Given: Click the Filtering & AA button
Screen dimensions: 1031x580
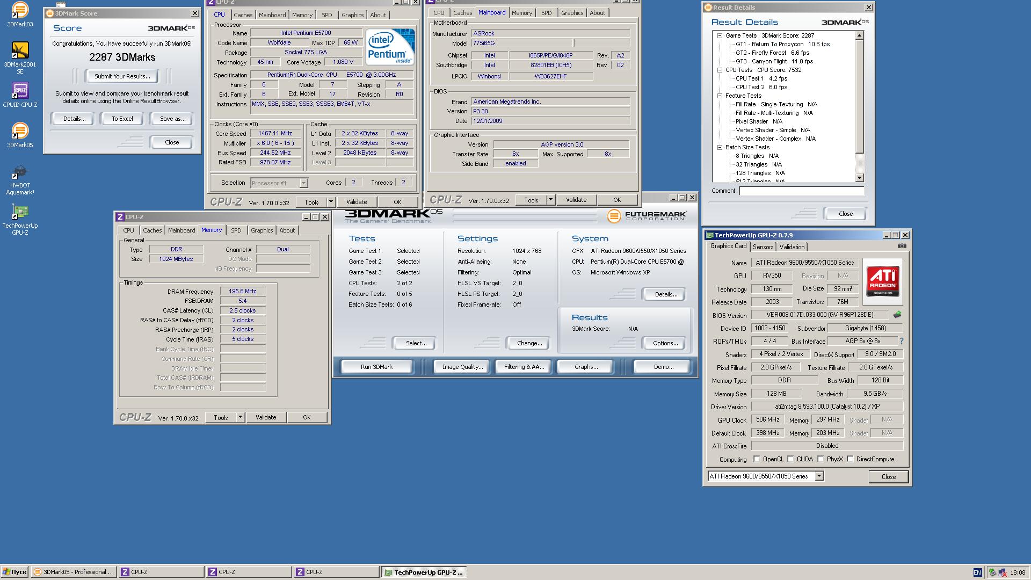Looking at the screenshot, I should pyautogui.click(x=524, y=367).
